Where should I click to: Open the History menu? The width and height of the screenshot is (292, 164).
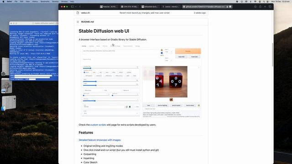click(x=35, y=1)
